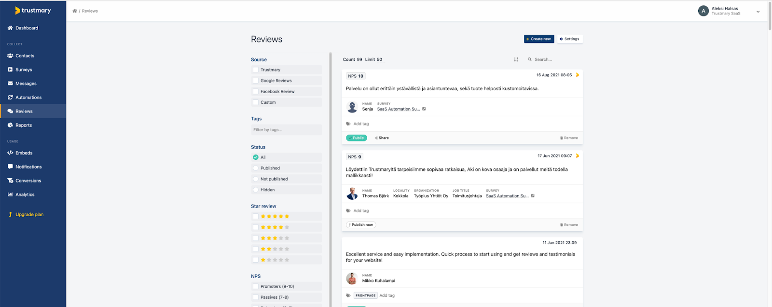Click Trustmary source icon on Senja review
This screenshot has width=772, height=307.
[577, 75]
